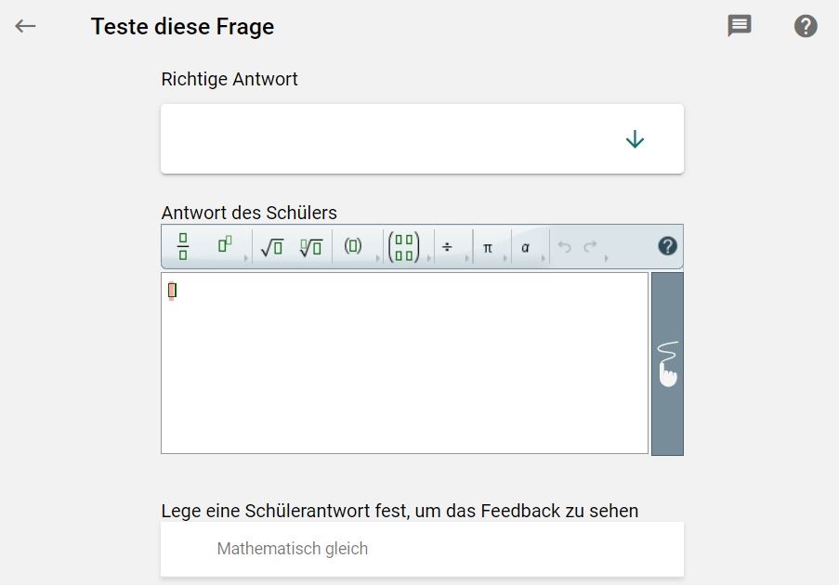The image size is (839, 585).
Task: Undo the last editor action
Action: [564, 247]
